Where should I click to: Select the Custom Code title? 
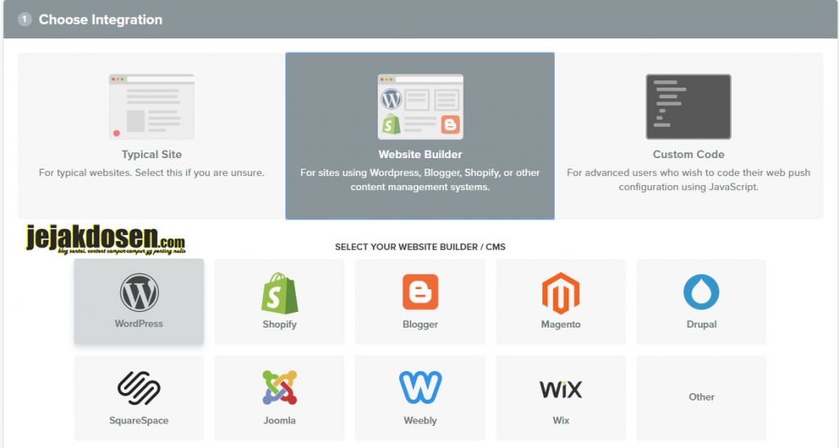tap(688, 155)
